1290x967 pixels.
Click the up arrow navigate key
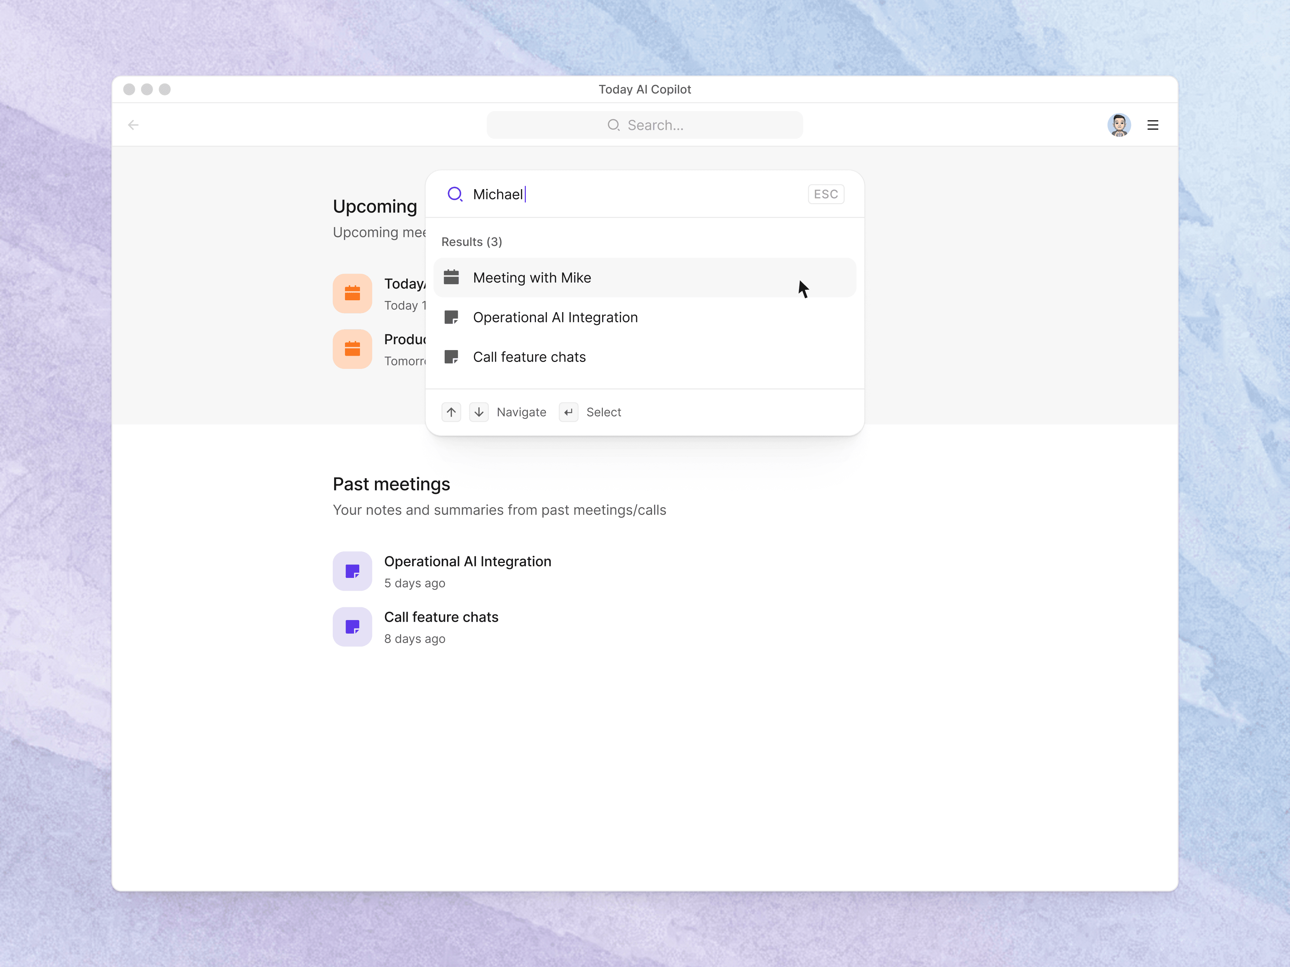coord(451,412)
